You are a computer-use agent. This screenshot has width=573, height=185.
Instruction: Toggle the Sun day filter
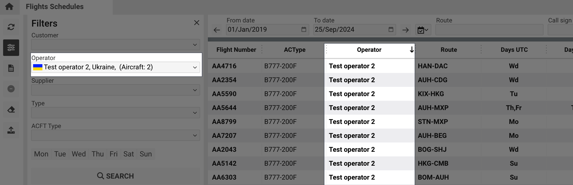146,154
